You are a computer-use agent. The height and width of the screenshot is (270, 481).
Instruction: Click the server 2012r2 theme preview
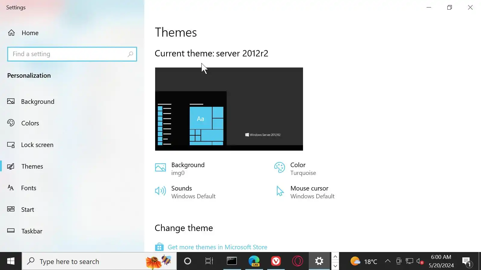coord(229,109)
